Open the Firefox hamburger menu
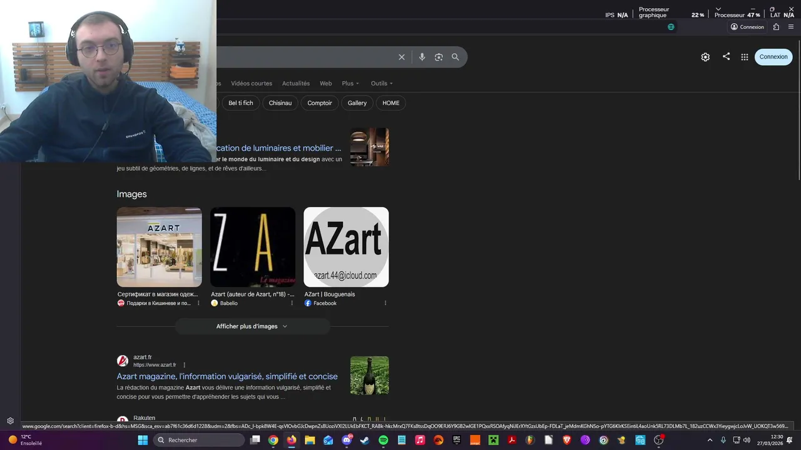Image resolution: width=801 pixels, height=450 pixels. click(x=791, y=27)
